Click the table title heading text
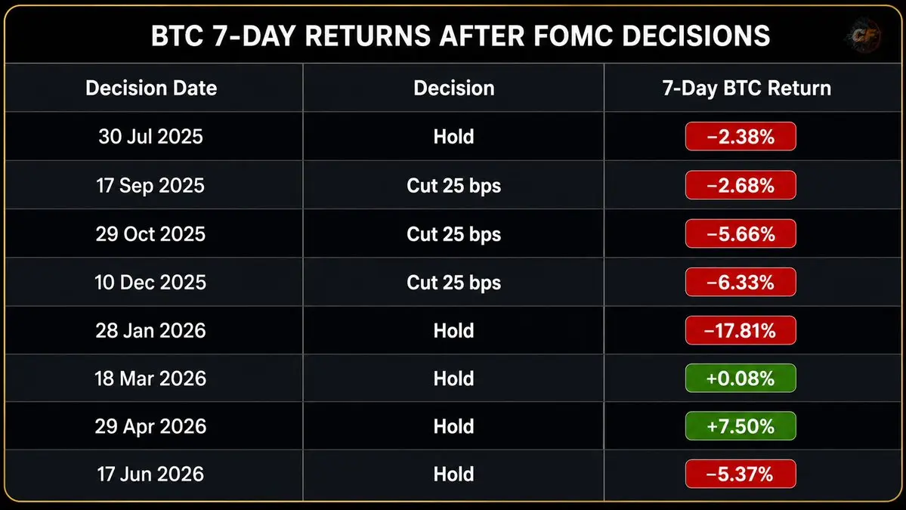This screenshot has width=906, height=510. click(460, 36)
